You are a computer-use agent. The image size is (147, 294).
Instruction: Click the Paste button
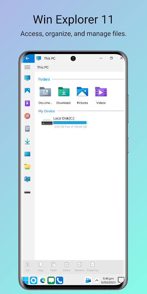pyautogui.click(x=53, y=267)
